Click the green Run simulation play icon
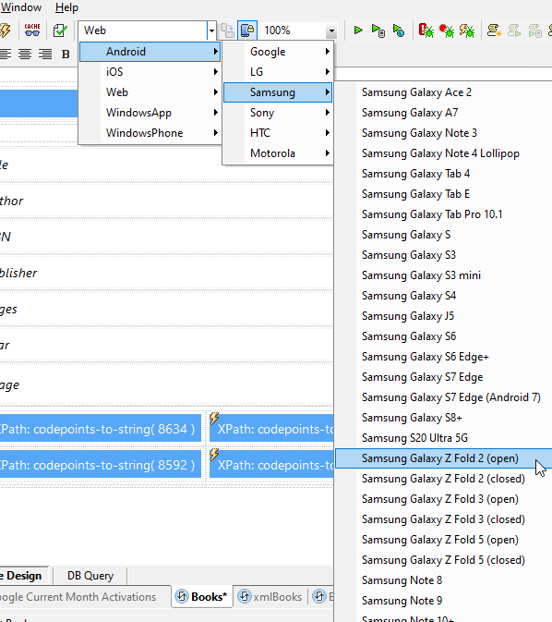 [x=358, y=30]
